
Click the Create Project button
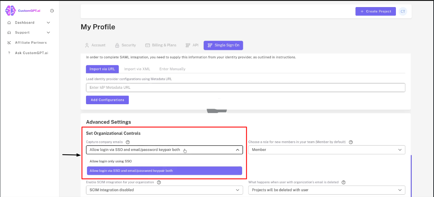click(x=375, y=11)
